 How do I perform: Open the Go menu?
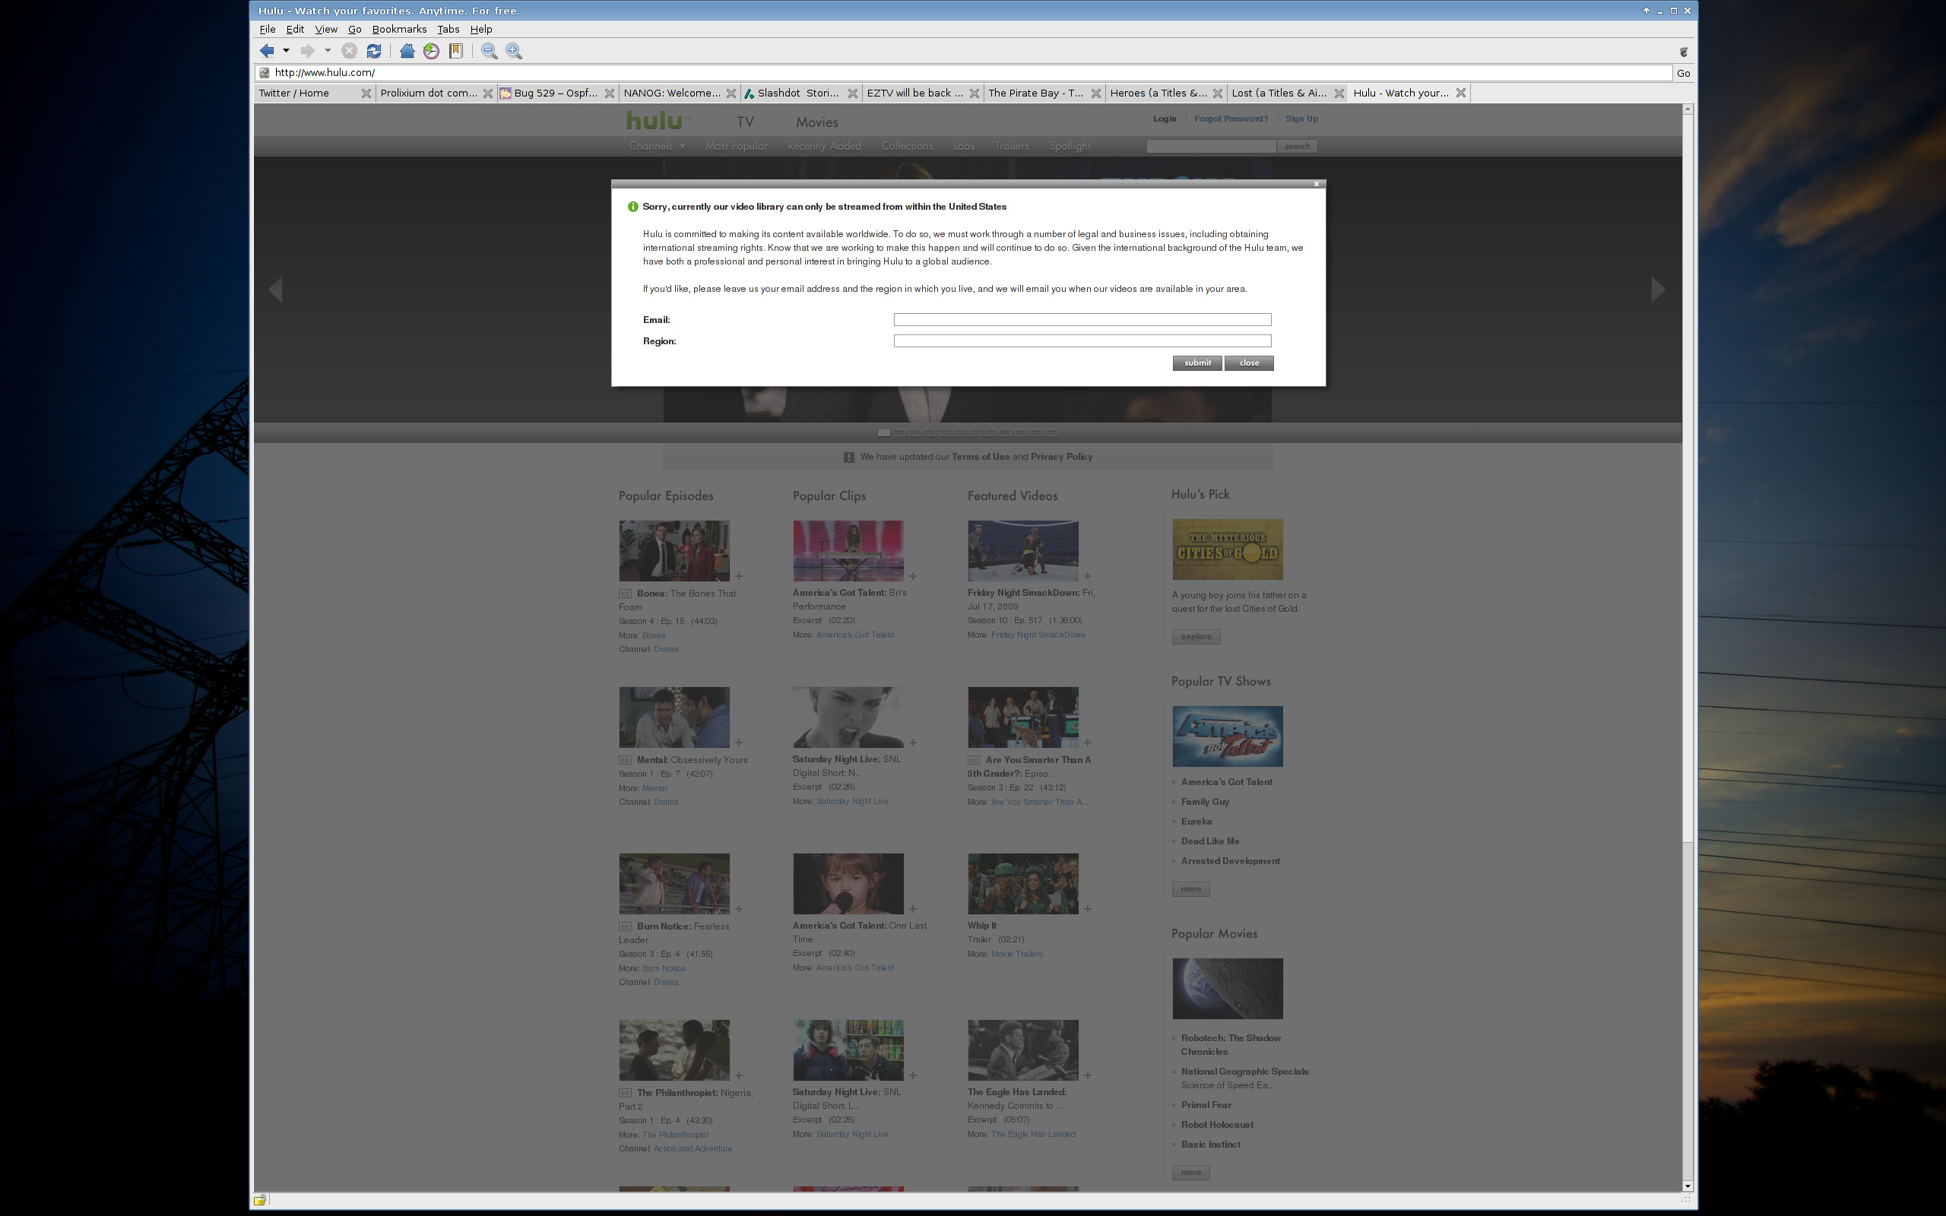coord(355,29)
